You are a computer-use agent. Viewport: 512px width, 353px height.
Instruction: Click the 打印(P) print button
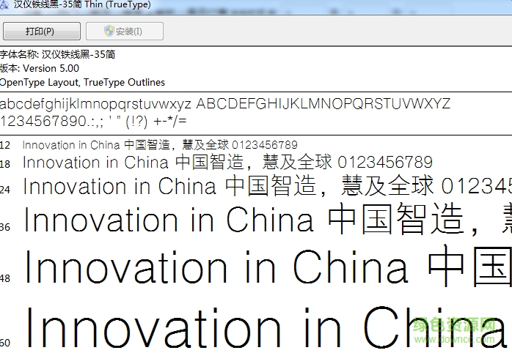coord(42,31)
